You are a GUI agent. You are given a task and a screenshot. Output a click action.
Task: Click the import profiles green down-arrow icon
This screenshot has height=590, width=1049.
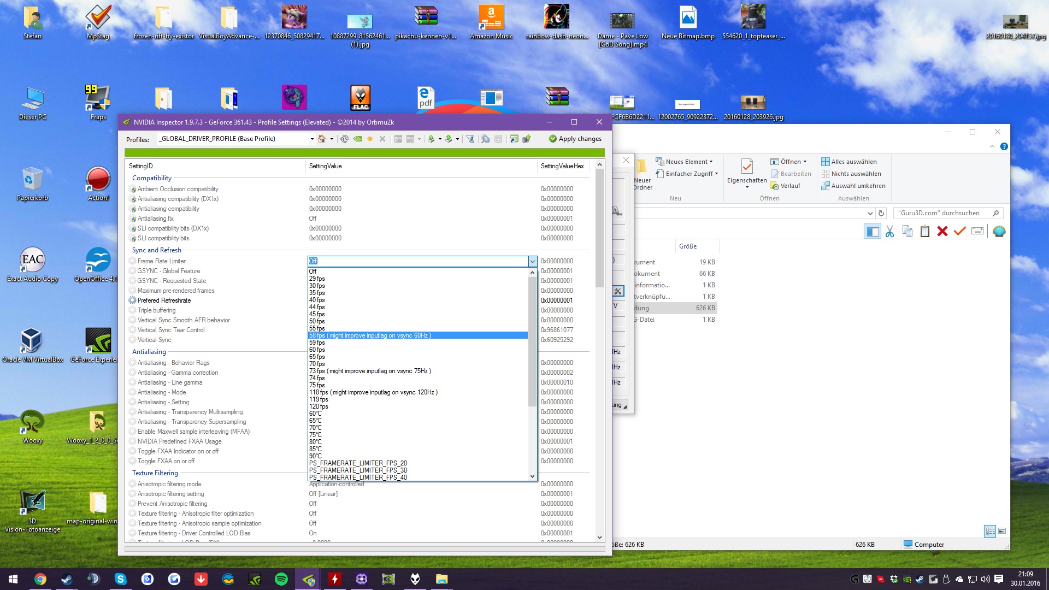click(x=449, y=139)
